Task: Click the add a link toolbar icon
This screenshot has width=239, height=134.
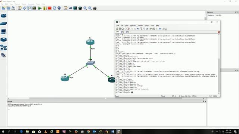Action: tap(29, 8)
